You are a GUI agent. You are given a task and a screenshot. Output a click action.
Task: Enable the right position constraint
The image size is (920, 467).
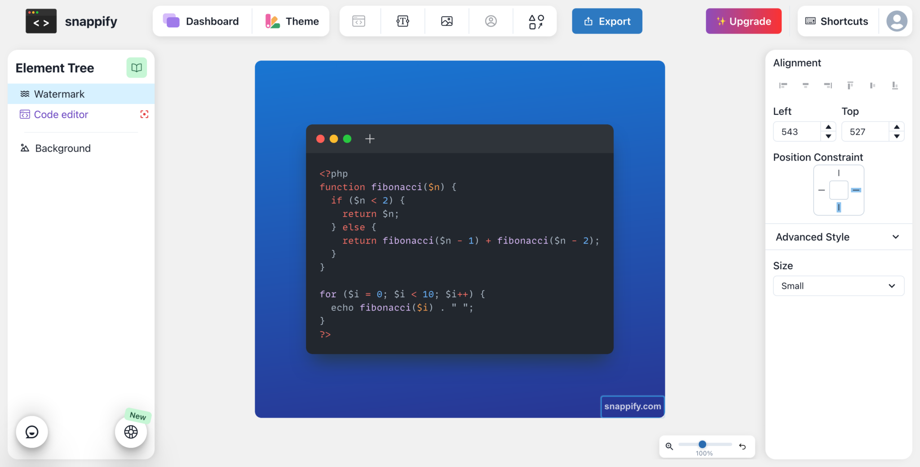pos(856,190)
